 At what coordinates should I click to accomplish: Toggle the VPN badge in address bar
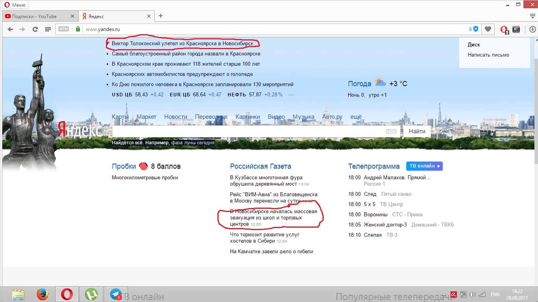coord(63,29)
